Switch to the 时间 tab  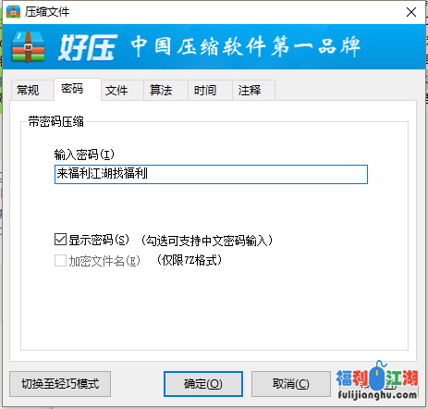(205, 90)
